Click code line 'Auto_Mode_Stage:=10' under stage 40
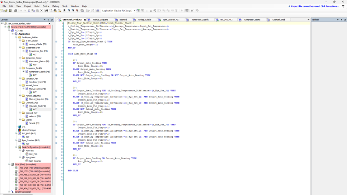 [90, 161]
